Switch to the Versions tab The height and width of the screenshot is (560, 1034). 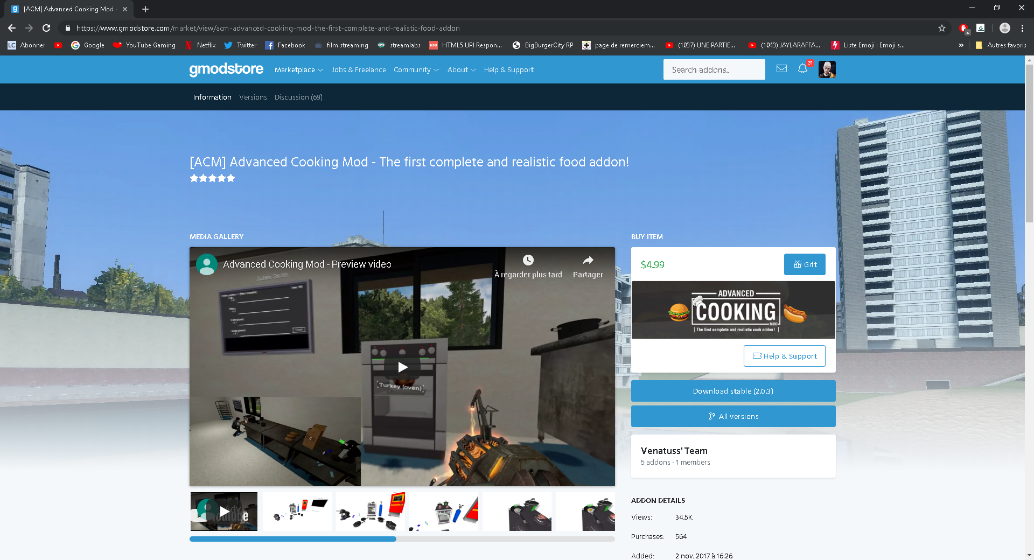[x=253, y=97]
